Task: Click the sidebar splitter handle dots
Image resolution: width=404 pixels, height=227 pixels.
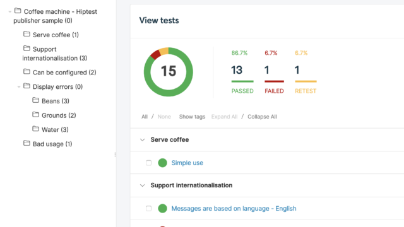Action: pos(115,154)
